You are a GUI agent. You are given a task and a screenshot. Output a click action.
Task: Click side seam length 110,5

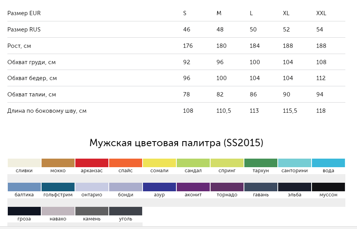click(224, 111)
